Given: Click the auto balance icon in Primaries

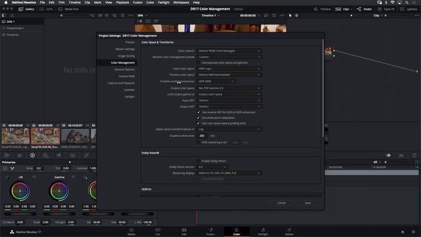Looking at the screenshot, I should [5, 169].
